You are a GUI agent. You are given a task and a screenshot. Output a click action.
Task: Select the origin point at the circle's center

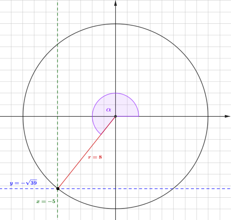tap(115, 116)
